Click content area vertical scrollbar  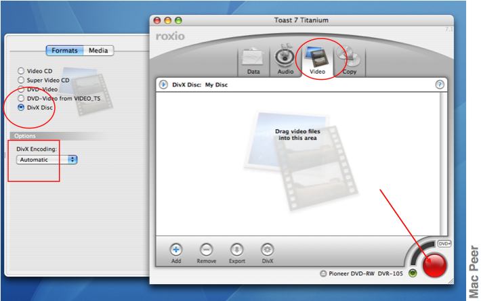(444, 164)
